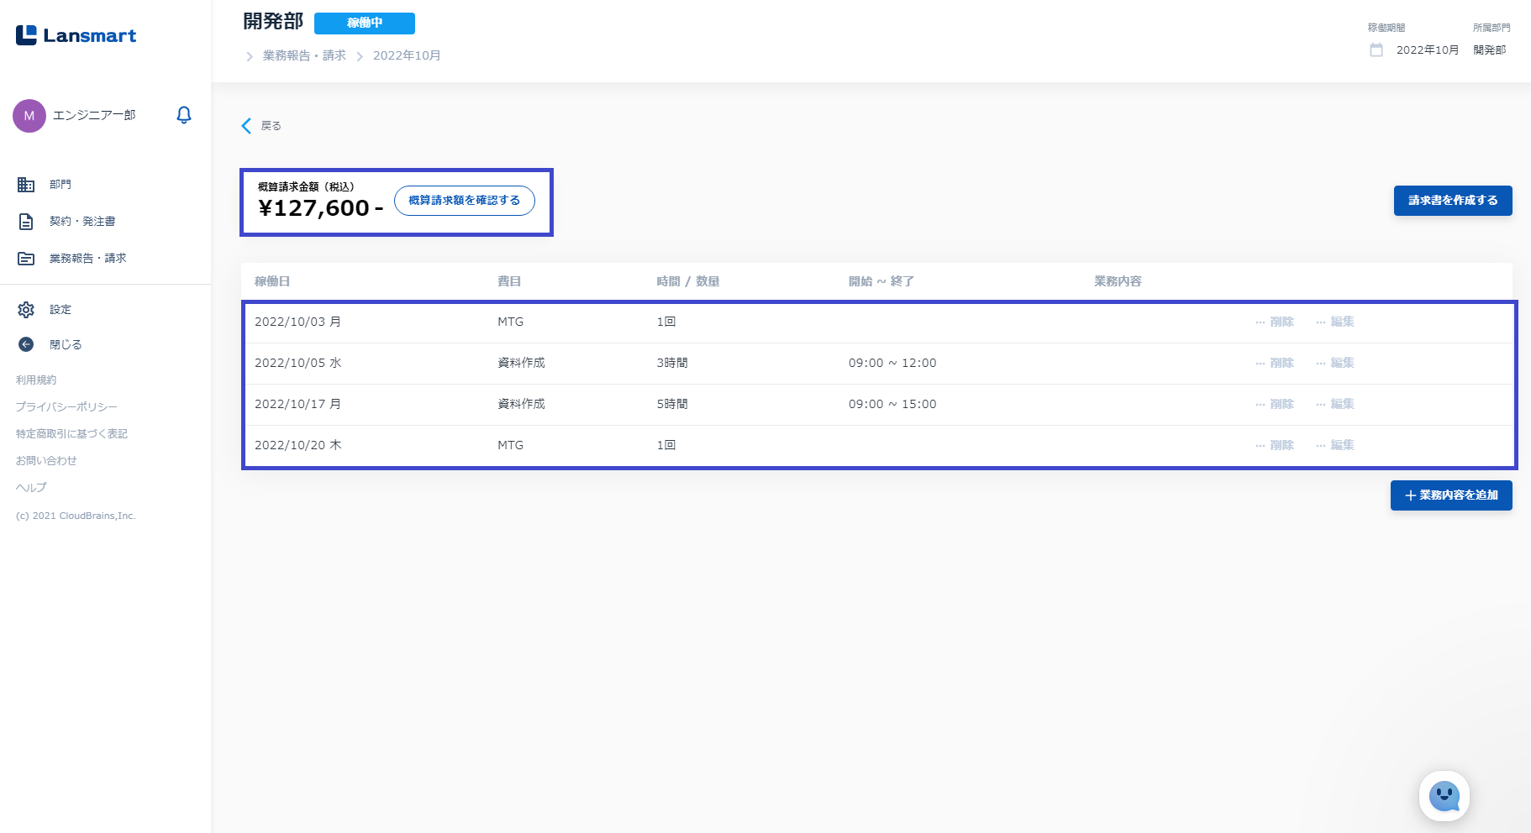
Task: Edit the 2022/10/20 MTG entry
Action: [1335, 445]
